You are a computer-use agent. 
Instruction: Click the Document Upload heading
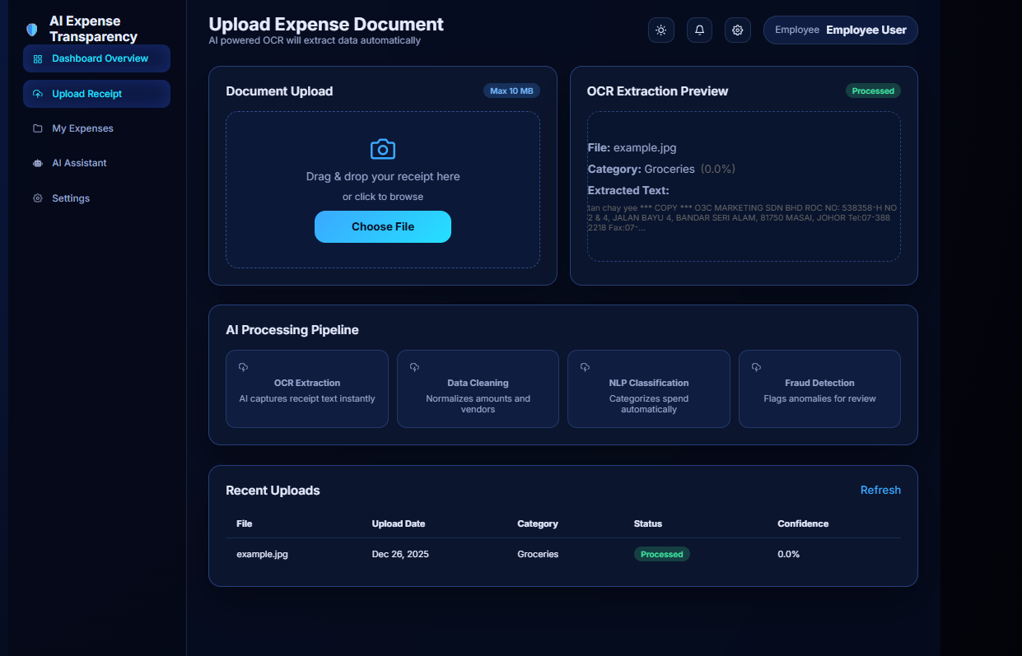[x=279, y=91]
